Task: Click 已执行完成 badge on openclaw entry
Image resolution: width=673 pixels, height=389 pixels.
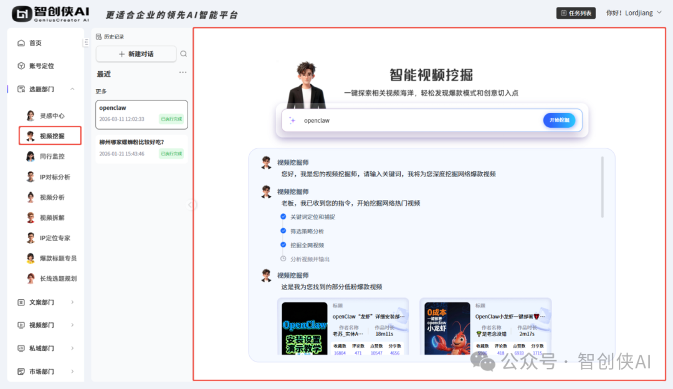Action: [171, 119]
